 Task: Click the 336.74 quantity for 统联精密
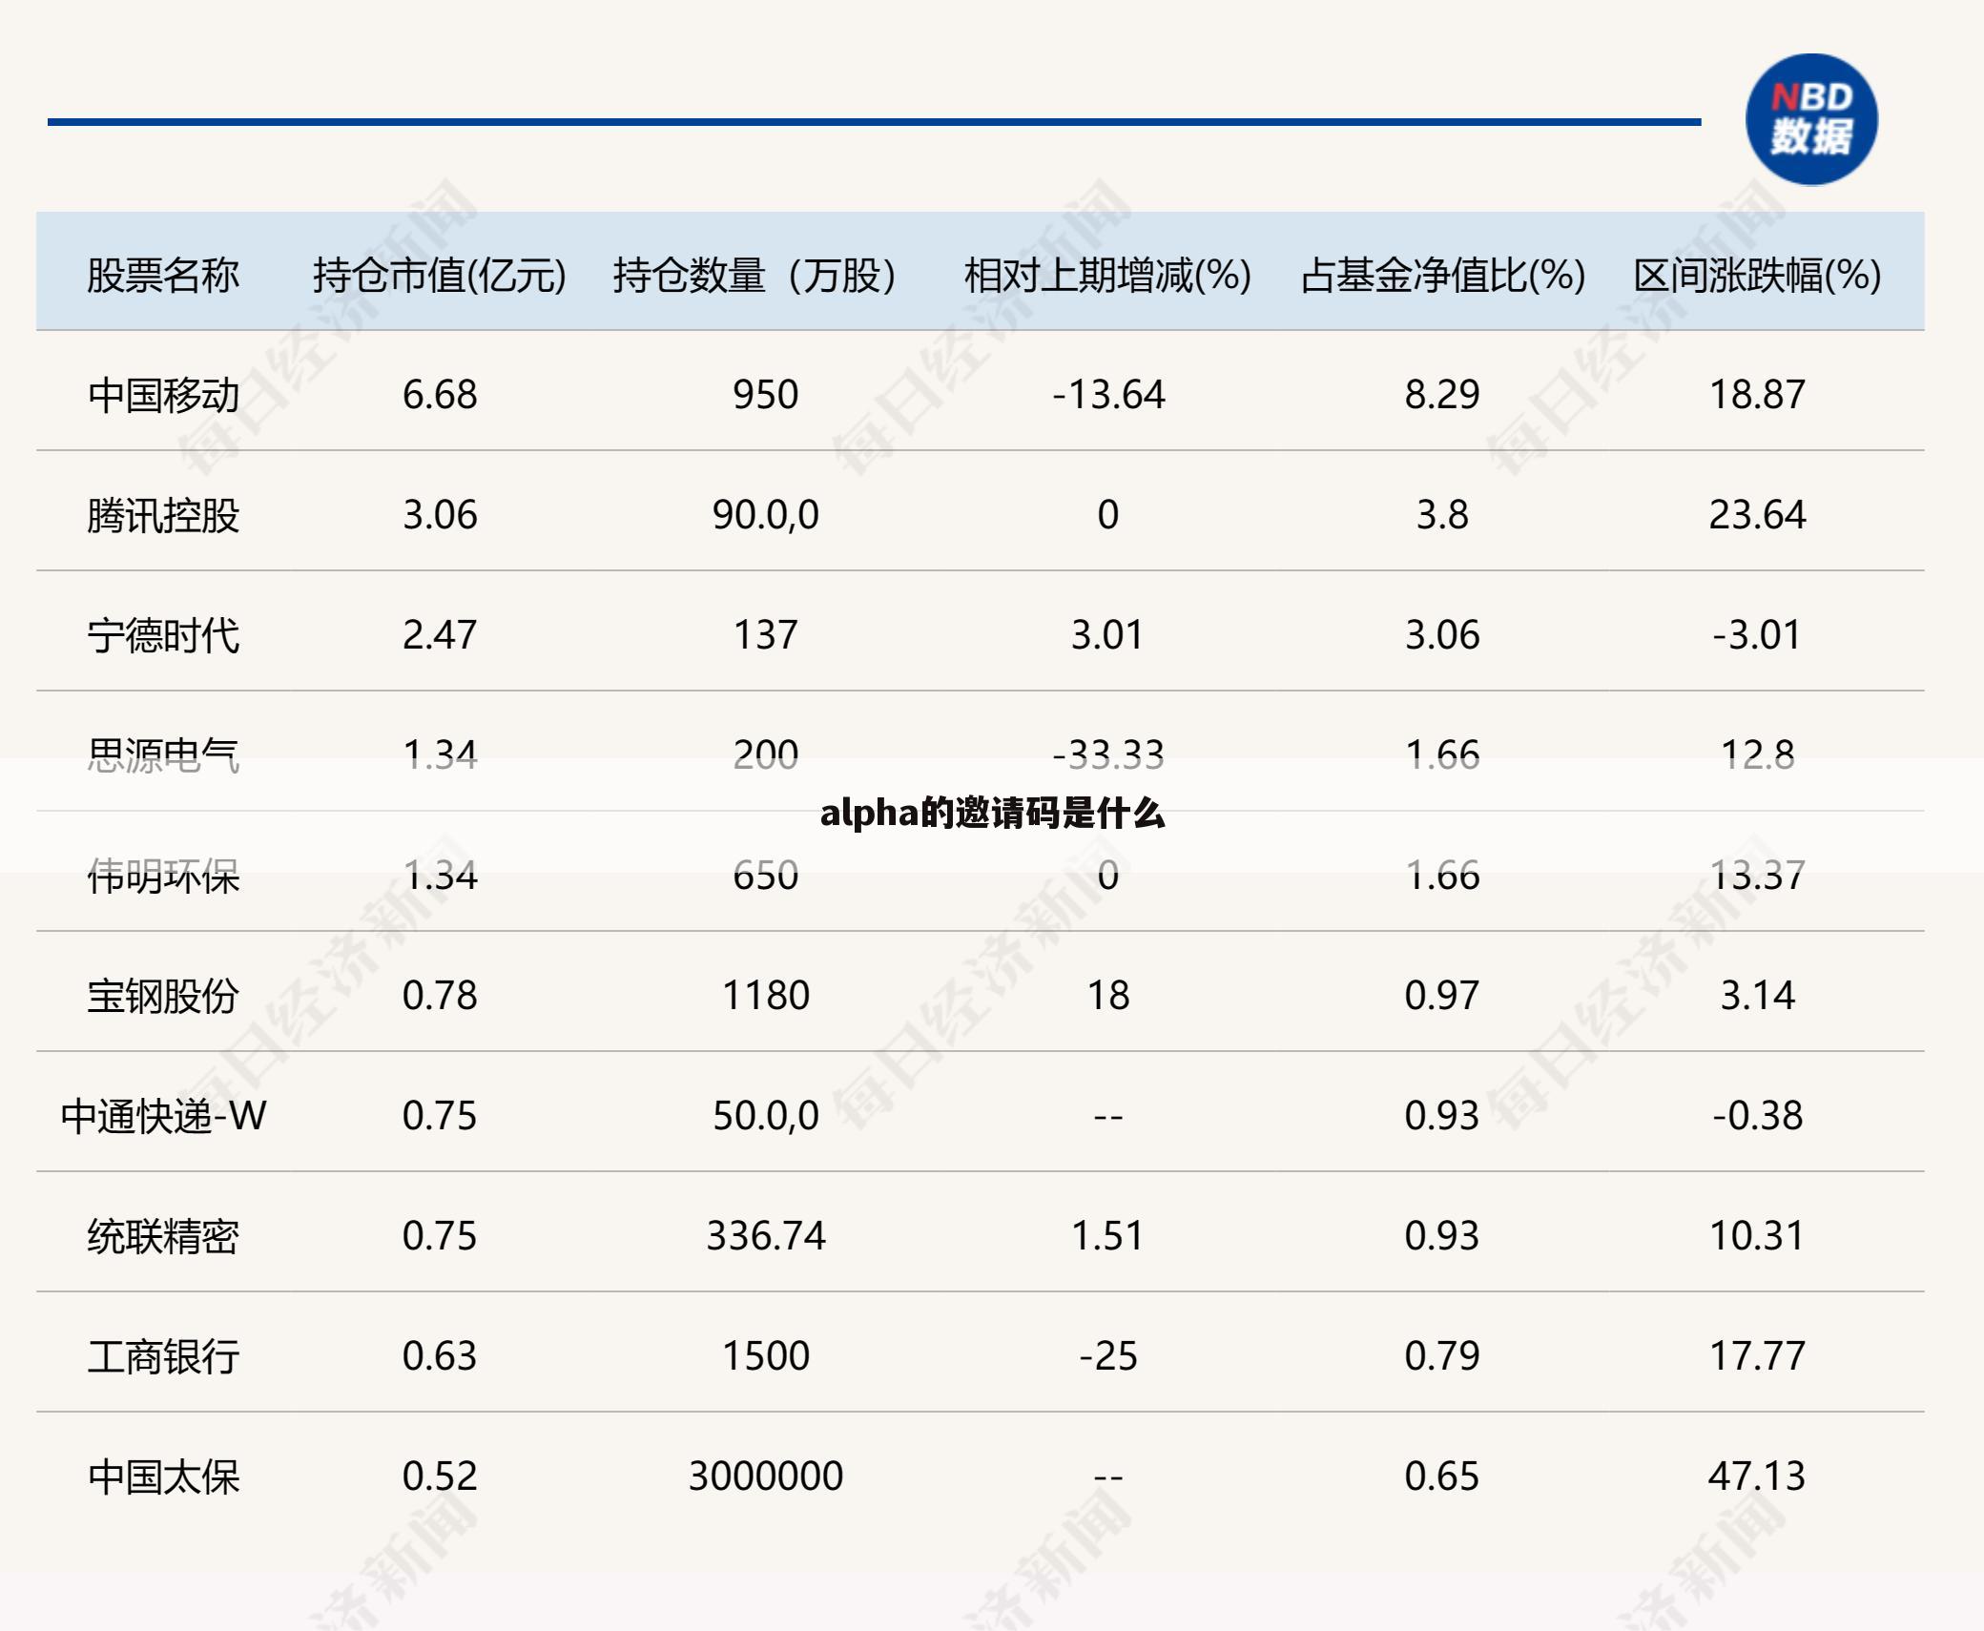(x=765, y=1236)
